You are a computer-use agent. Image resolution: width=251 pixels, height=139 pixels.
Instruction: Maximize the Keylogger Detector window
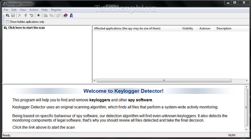(x=235, y=3)
